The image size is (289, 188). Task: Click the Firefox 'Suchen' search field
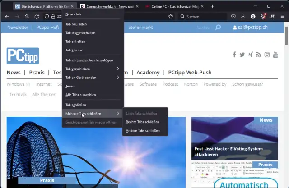[x=203, y=17]
